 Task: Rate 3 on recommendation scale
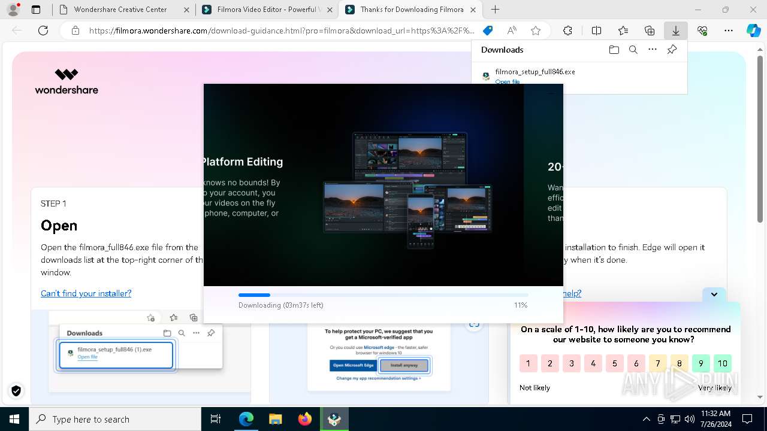click(x=571, y=363)
